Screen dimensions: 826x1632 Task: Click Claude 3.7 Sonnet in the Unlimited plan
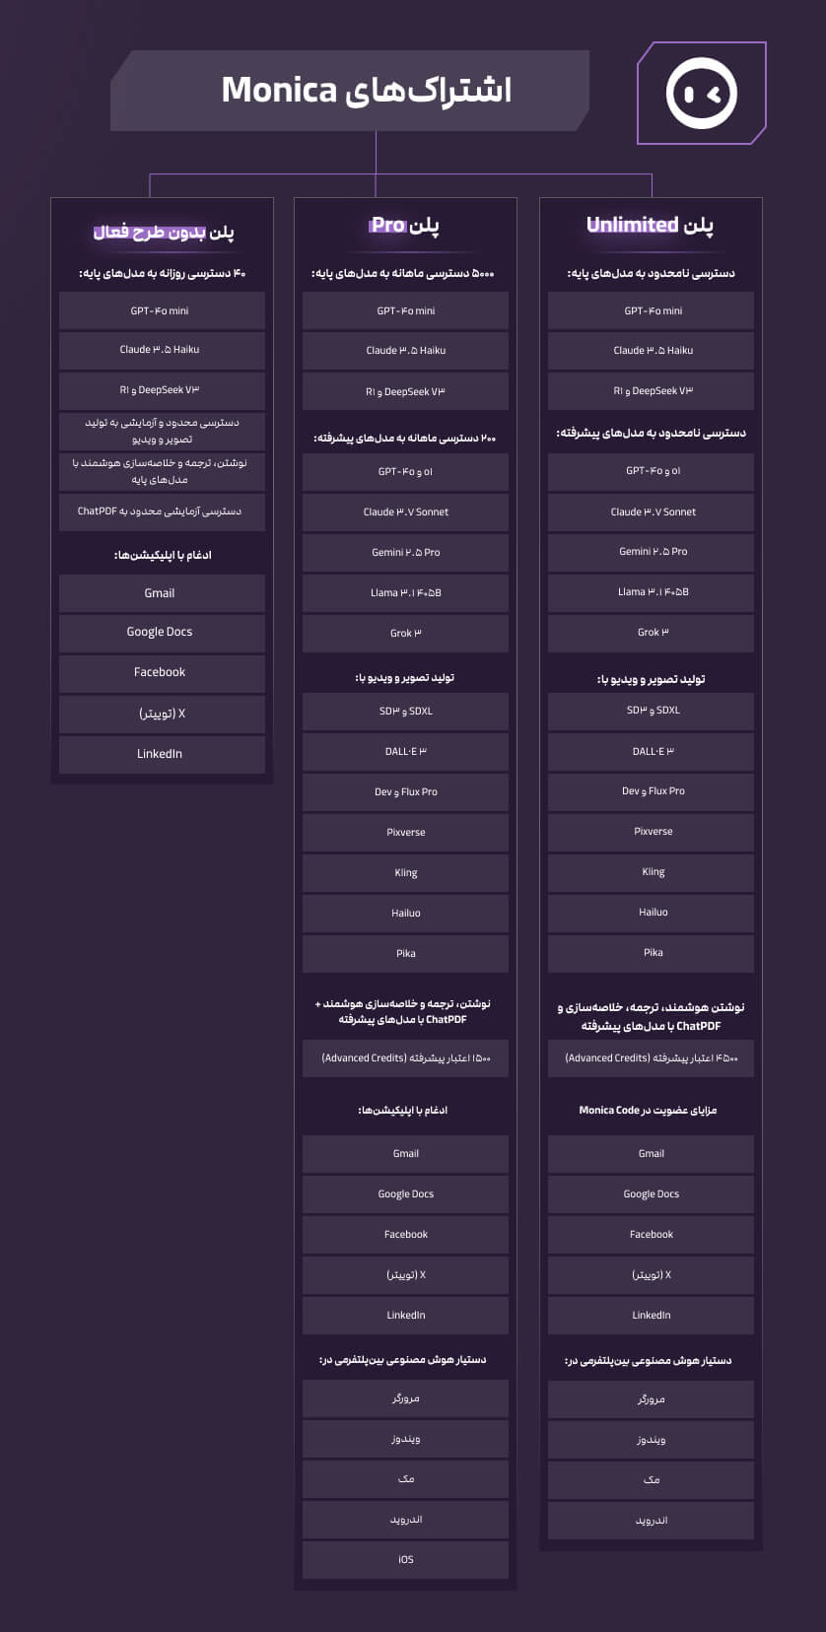tap(653, 511)
